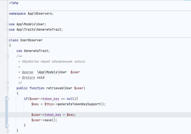Click the blue VCS change marker in gutter
The width and height of the screenshot is (191, 134).
(6, 112)
